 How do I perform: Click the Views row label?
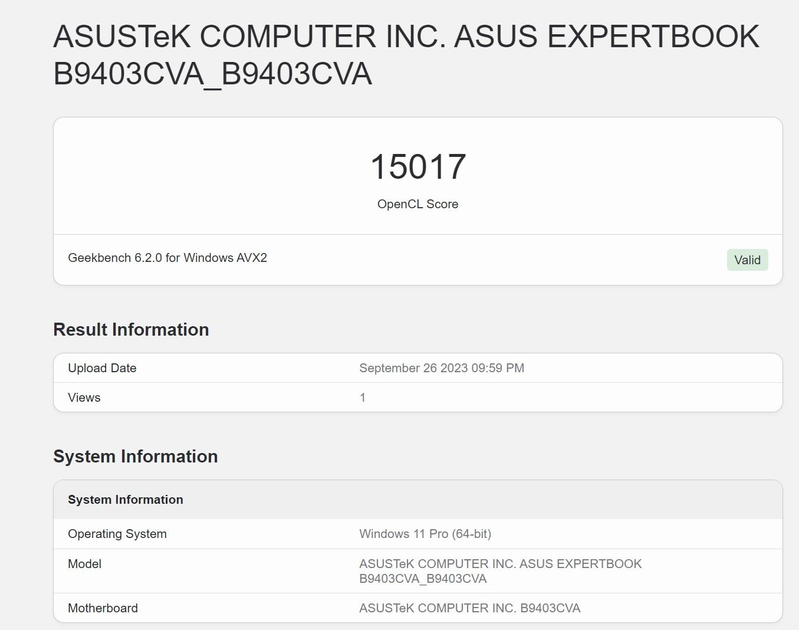tap(84, 398)
